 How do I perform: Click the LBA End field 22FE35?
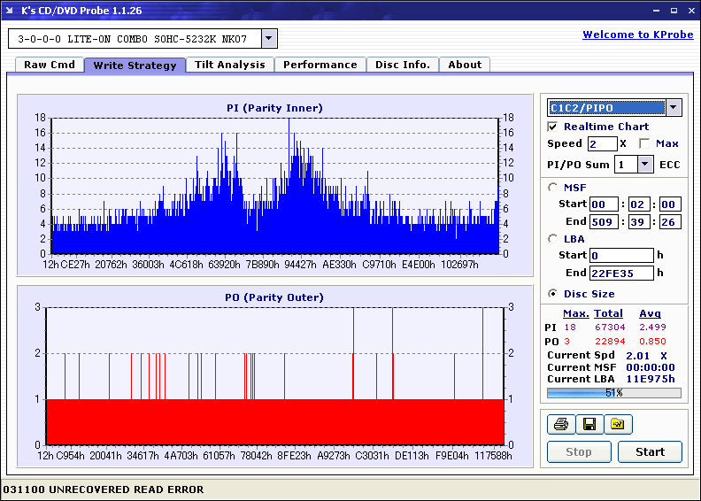621,273
